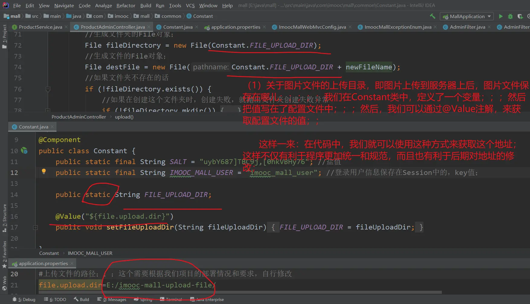
Task: Open the Structure tool window sidebar
Action: pyautogui.click(x=4, y=218)
